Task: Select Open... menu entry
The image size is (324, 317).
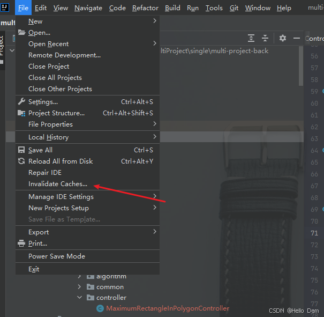Action: (87, 33)
